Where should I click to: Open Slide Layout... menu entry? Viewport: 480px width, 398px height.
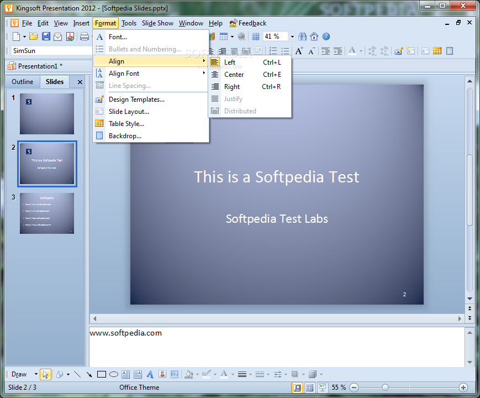coord(151,112)
